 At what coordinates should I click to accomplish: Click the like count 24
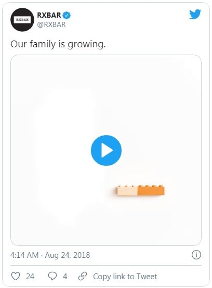click(x=30, y=277)
